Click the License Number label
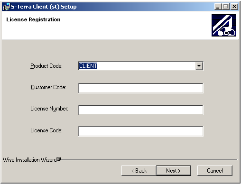241x184 pixels. coord(49,109)
